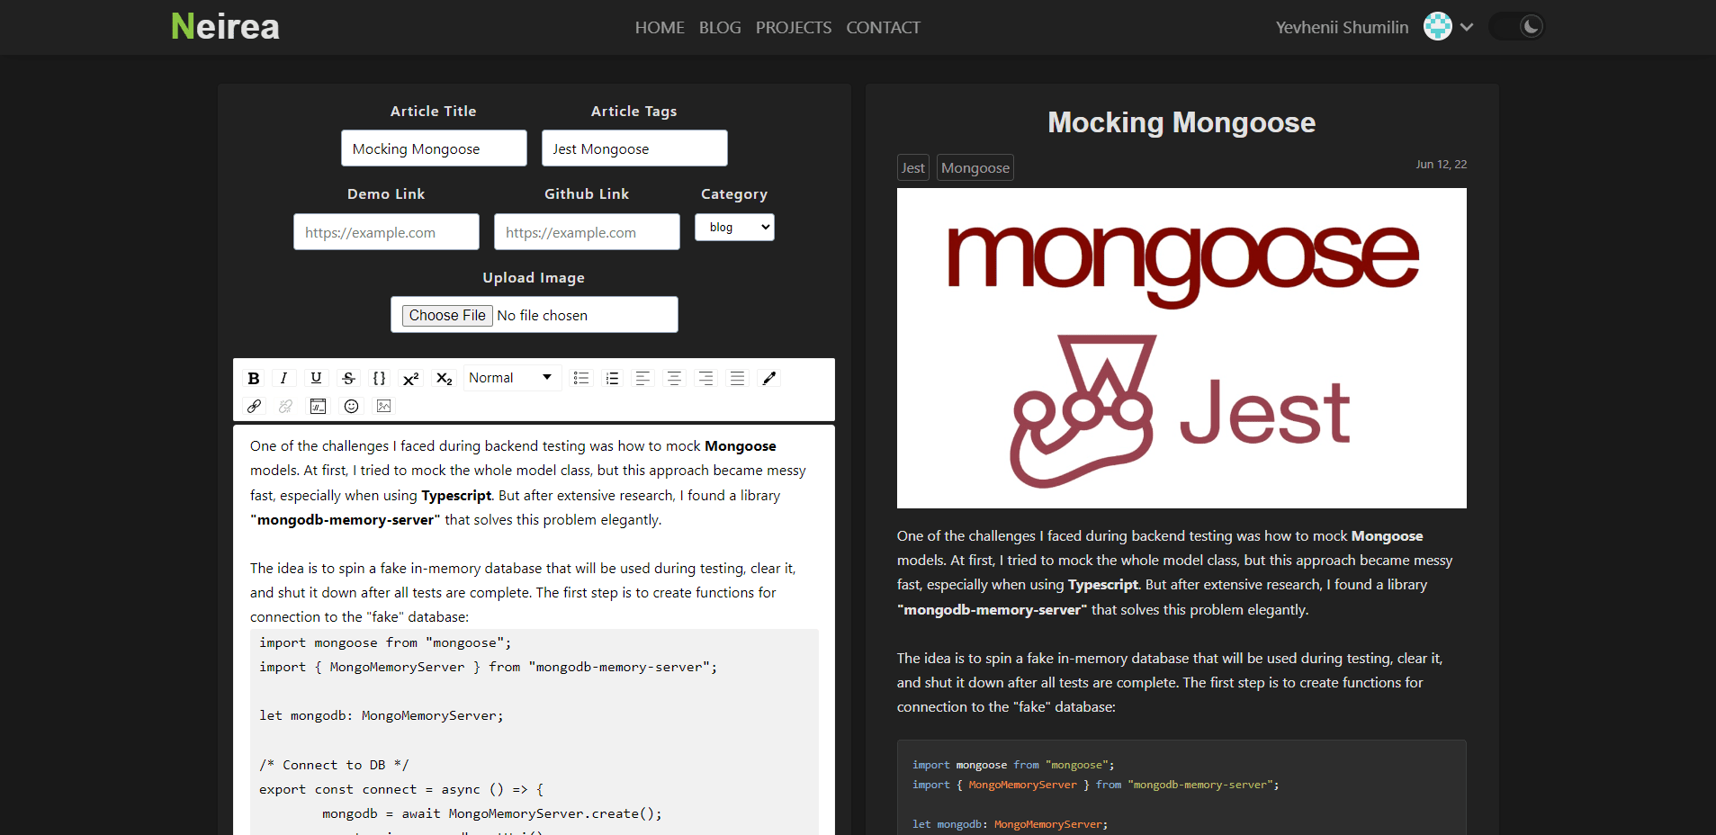Center-align the text
Image resolution: width=1716 pixels, height=835 pixels.
coord(674,378)
